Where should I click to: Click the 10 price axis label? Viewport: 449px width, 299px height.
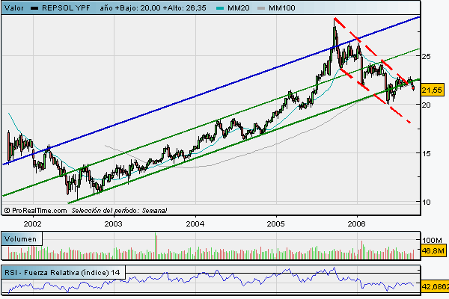pyautogui.click(x=426, y=203)
